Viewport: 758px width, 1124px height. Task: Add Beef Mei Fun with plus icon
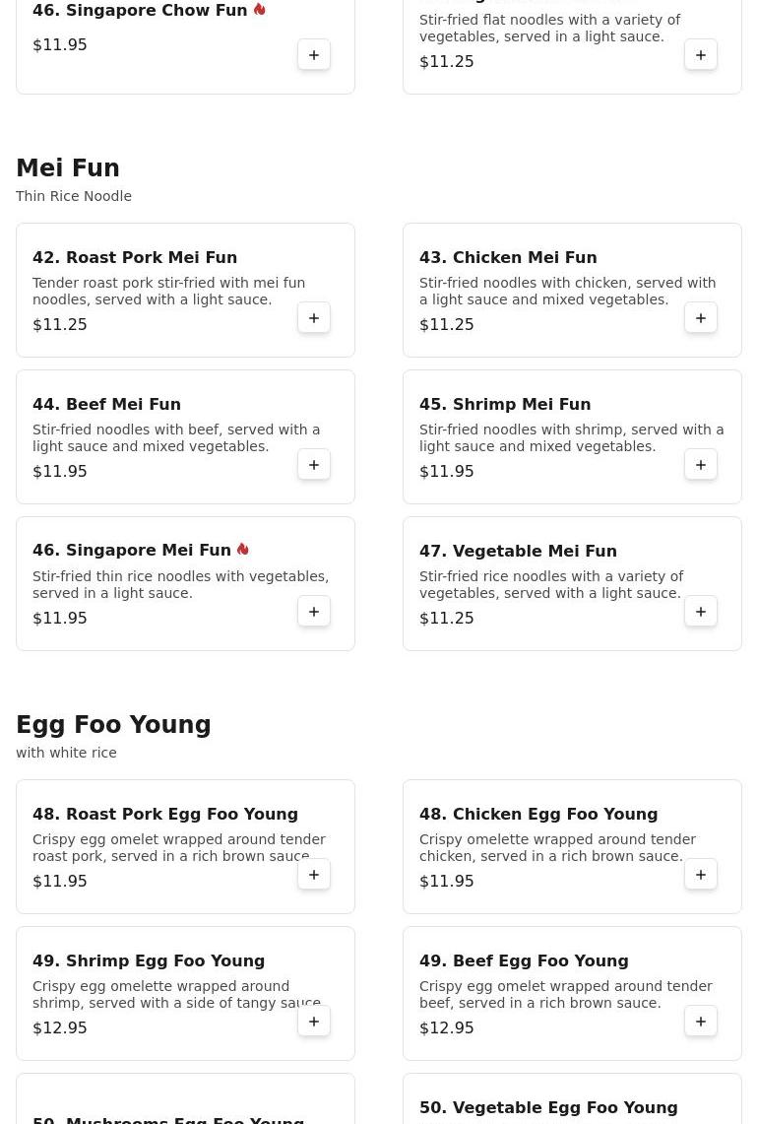314,465
